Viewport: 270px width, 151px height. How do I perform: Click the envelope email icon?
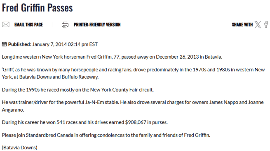(6, 25)
